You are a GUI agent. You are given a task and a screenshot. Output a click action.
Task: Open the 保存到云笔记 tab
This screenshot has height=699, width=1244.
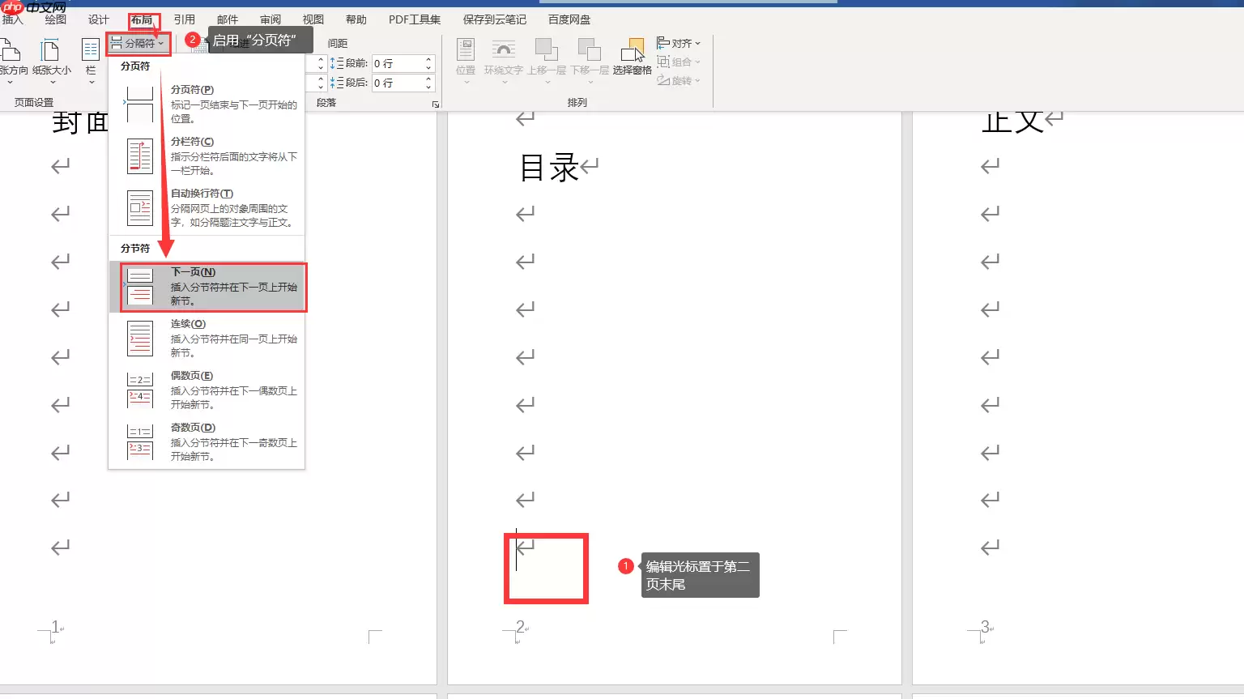click(x=495, y=19)
